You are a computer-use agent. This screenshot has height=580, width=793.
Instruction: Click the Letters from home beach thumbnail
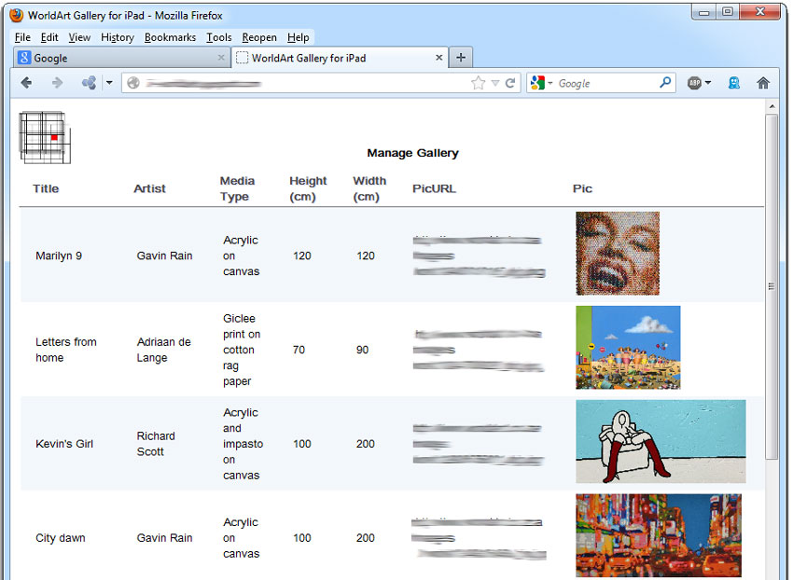coord(628,348)
